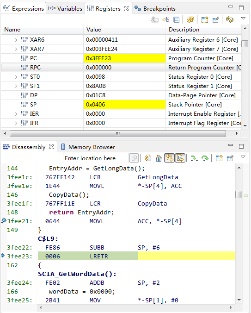Click the Registers horizontal scrollbar thumb
The height and width of the screenshot is (313, 251).
pyautogui.click(x=118, y=133)
